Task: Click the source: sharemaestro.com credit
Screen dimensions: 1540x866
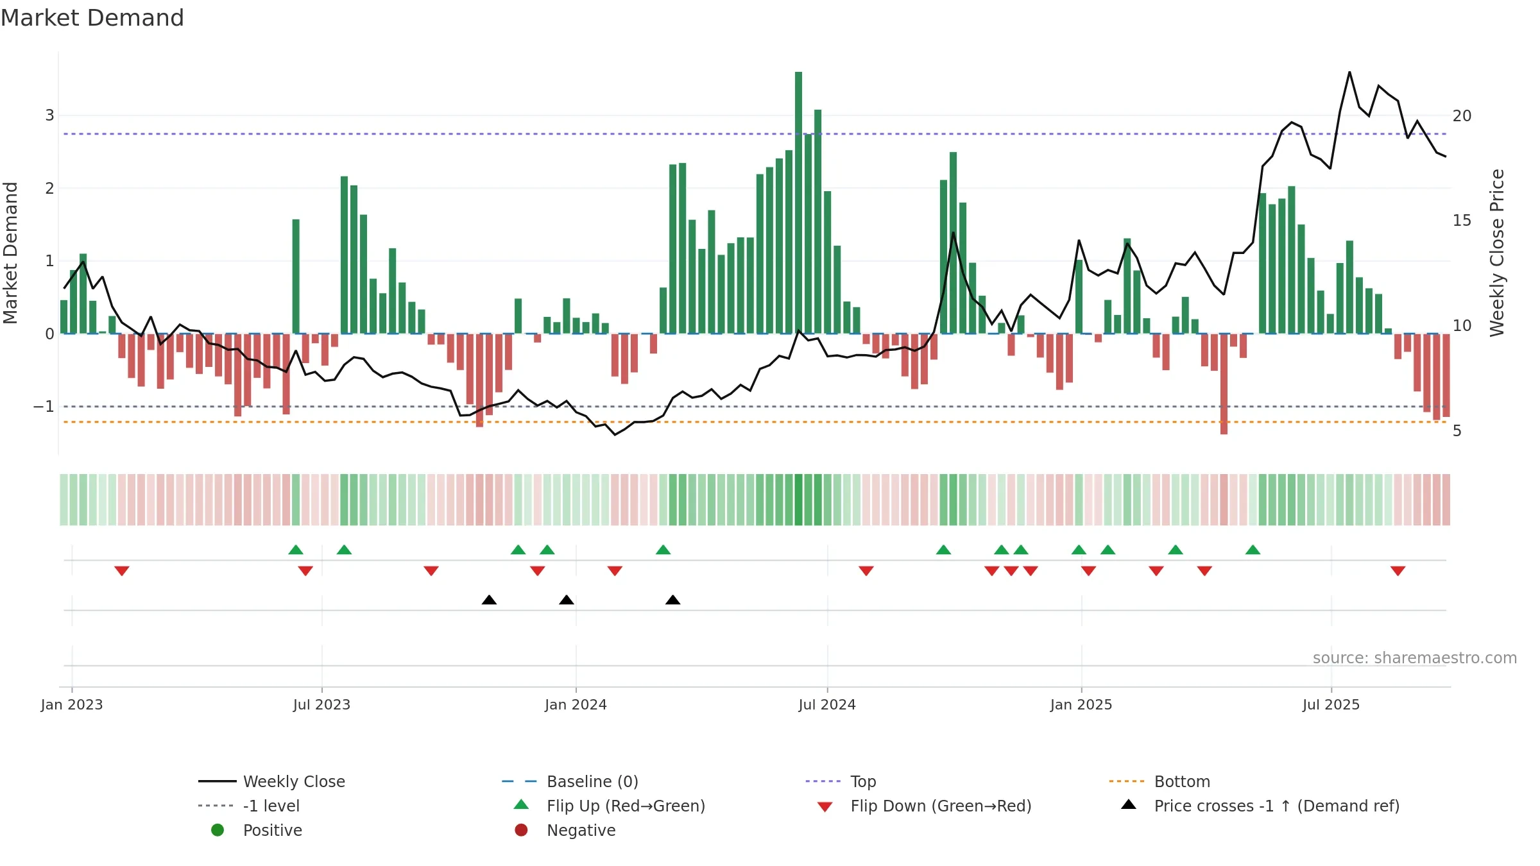Action: click(1415, 658)
